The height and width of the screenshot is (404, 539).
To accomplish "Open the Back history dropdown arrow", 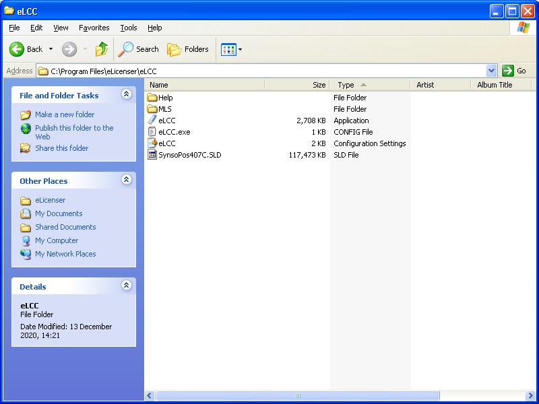I will click(x=51, y=49).
